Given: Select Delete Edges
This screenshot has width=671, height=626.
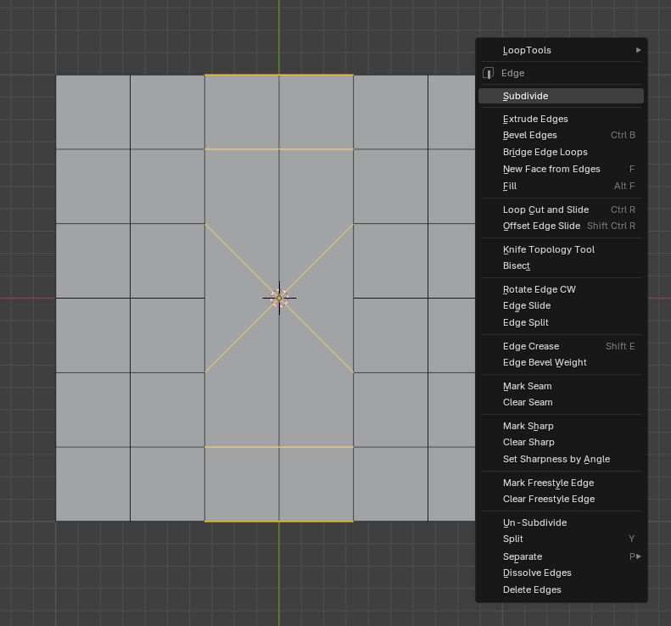Looking at the screenshot, I should point(561,590).
